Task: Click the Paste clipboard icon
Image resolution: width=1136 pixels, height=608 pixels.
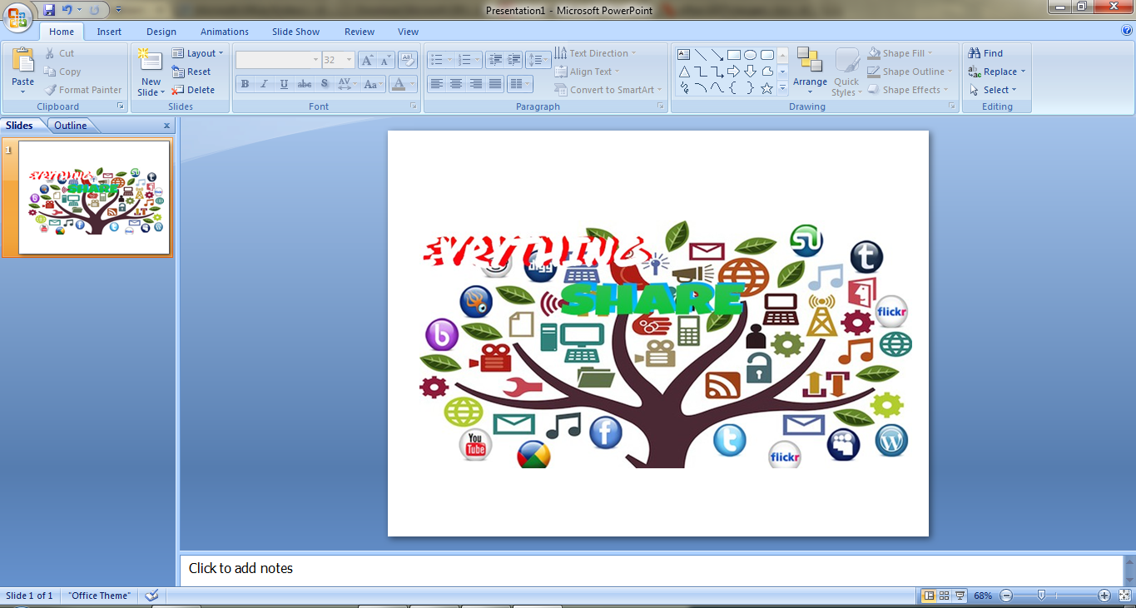Action: point(22,61)
